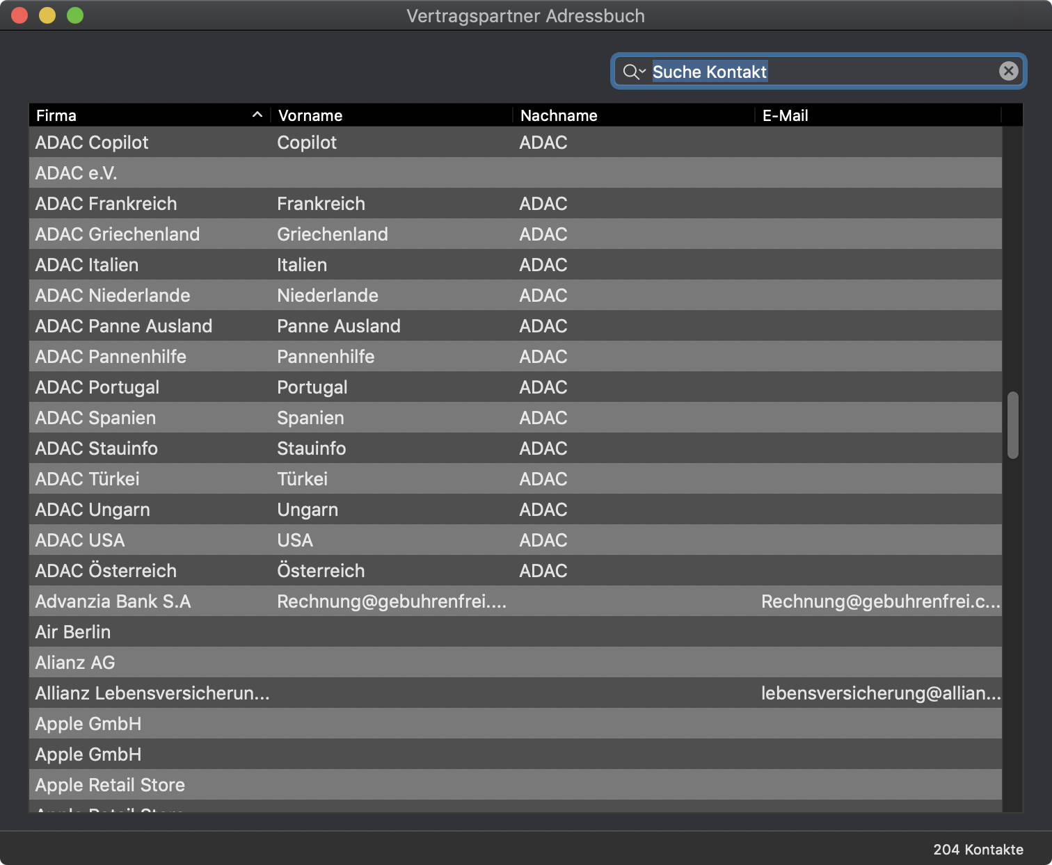
Task: Select the ADAC Stauinfo contact
Action: (516, 448)
